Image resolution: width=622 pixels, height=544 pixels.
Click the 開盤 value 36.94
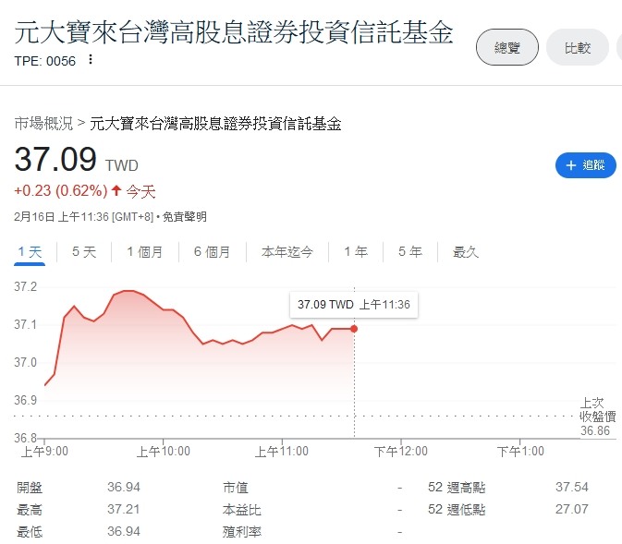[x=124, y=487]
